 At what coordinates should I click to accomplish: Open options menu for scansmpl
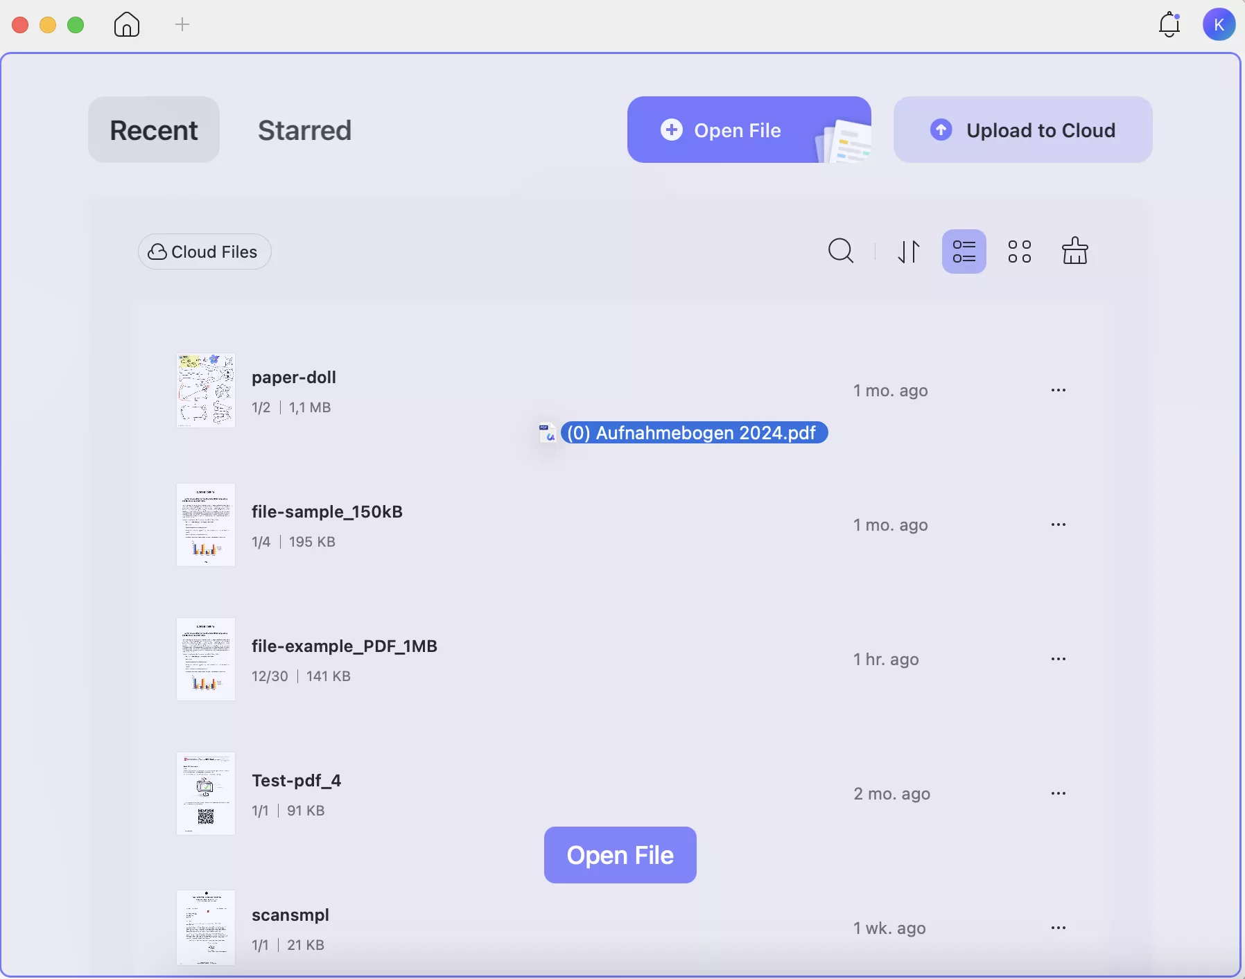click(x=1059, y=928)
